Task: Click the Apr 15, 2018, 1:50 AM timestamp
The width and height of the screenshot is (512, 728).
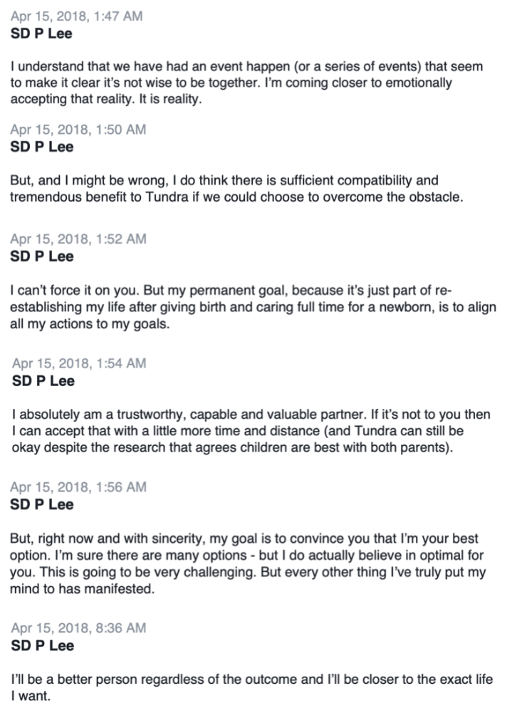Action: (78, 130)
